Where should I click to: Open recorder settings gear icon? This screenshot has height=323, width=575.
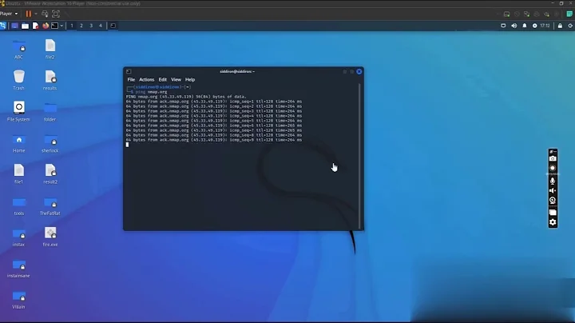(x=553, y=222)
